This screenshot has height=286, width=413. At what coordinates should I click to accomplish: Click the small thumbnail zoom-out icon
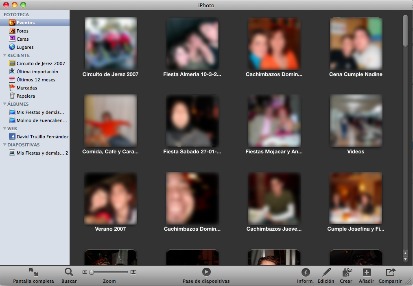point(85,272)
